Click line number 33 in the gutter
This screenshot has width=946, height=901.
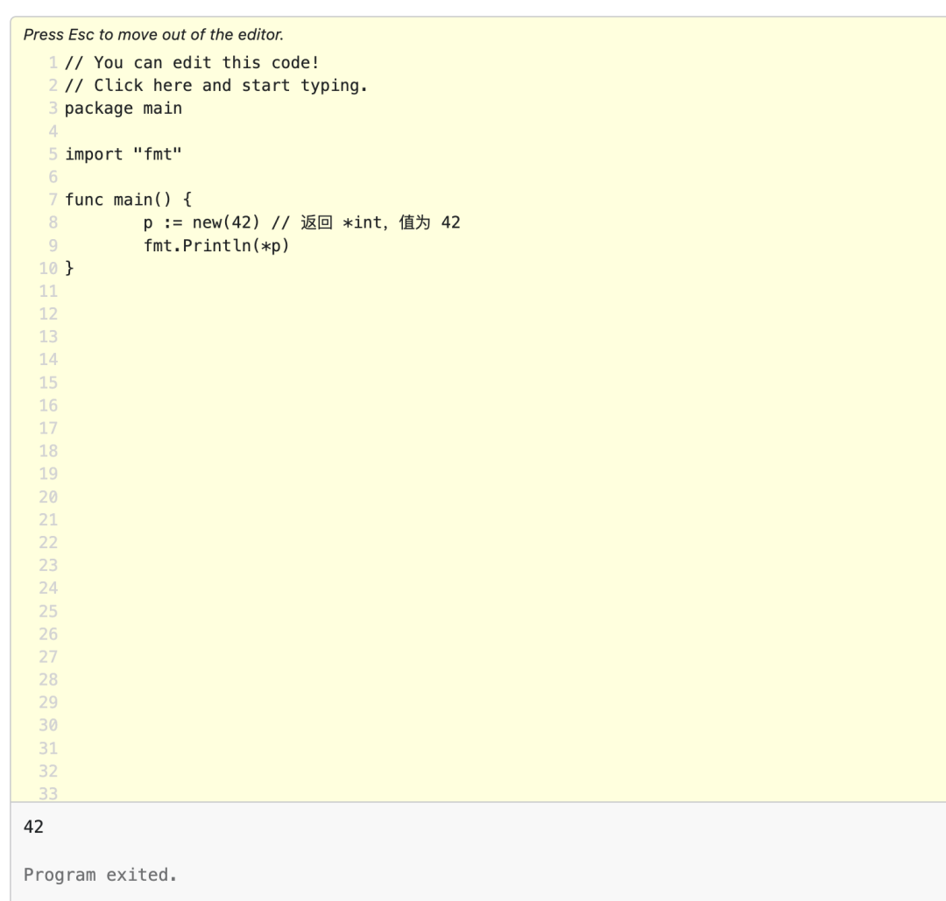48,793
